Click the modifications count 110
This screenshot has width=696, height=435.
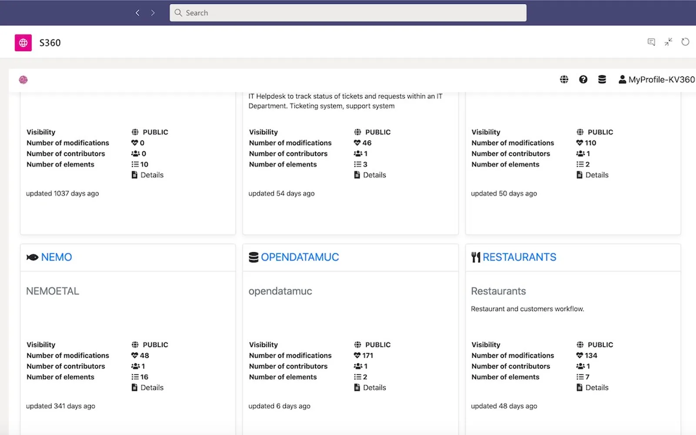pyautogui.click(x=591, y=143)
